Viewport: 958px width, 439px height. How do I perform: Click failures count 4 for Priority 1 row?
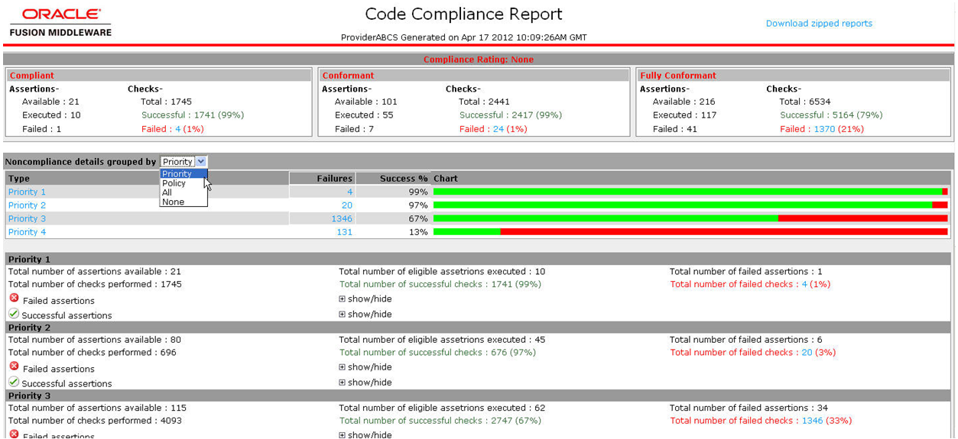350,192
